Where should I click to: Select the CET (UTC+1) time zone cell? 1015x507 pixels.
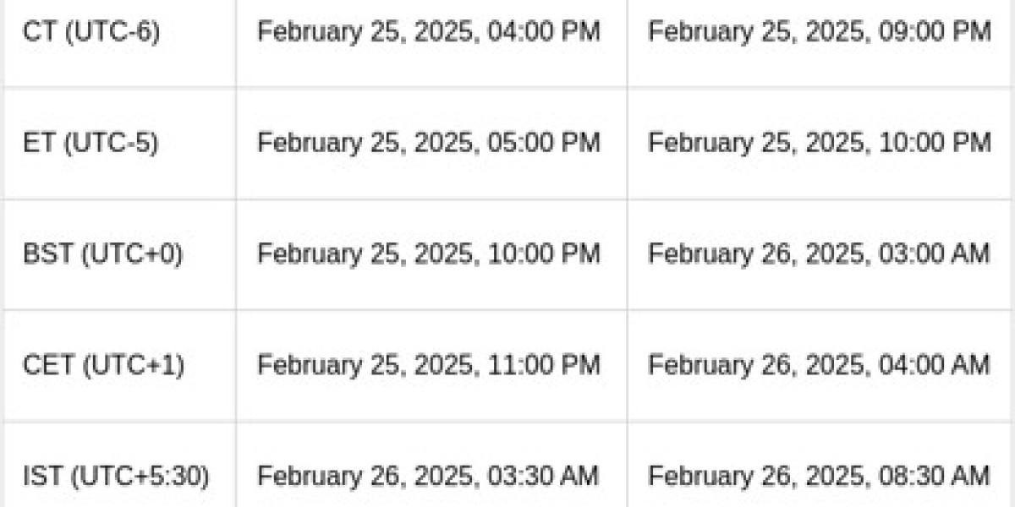point(103,365)
